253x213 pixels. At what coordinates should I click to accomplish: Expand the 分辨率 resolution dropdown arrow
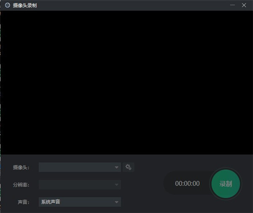pos(117,185)
